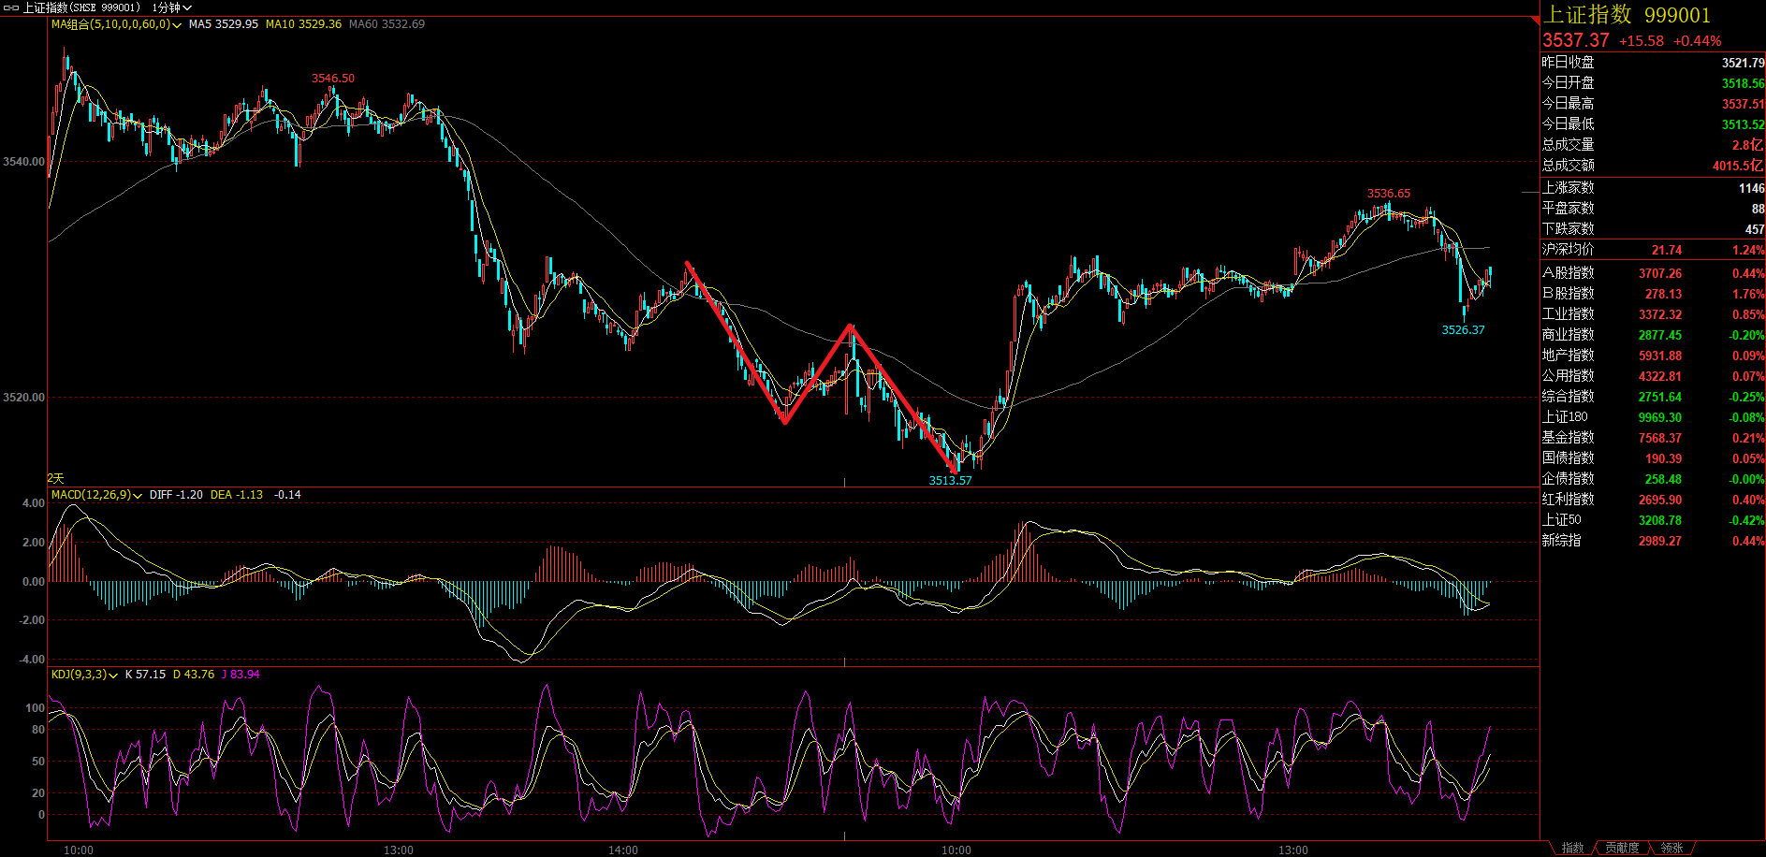Click the MA60 value label
The width and height of the screenshot is (1766, 857).
coord(387,24)
